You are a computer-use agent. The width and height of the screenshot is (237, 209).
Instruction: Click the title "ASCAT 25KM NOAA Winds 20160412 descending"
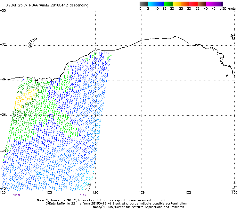pyautogui.click(x=47, y=5)
